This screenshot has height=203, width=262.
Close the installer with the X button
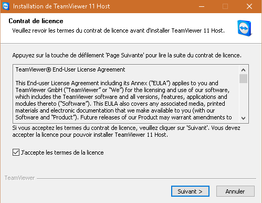click(249, 6)
